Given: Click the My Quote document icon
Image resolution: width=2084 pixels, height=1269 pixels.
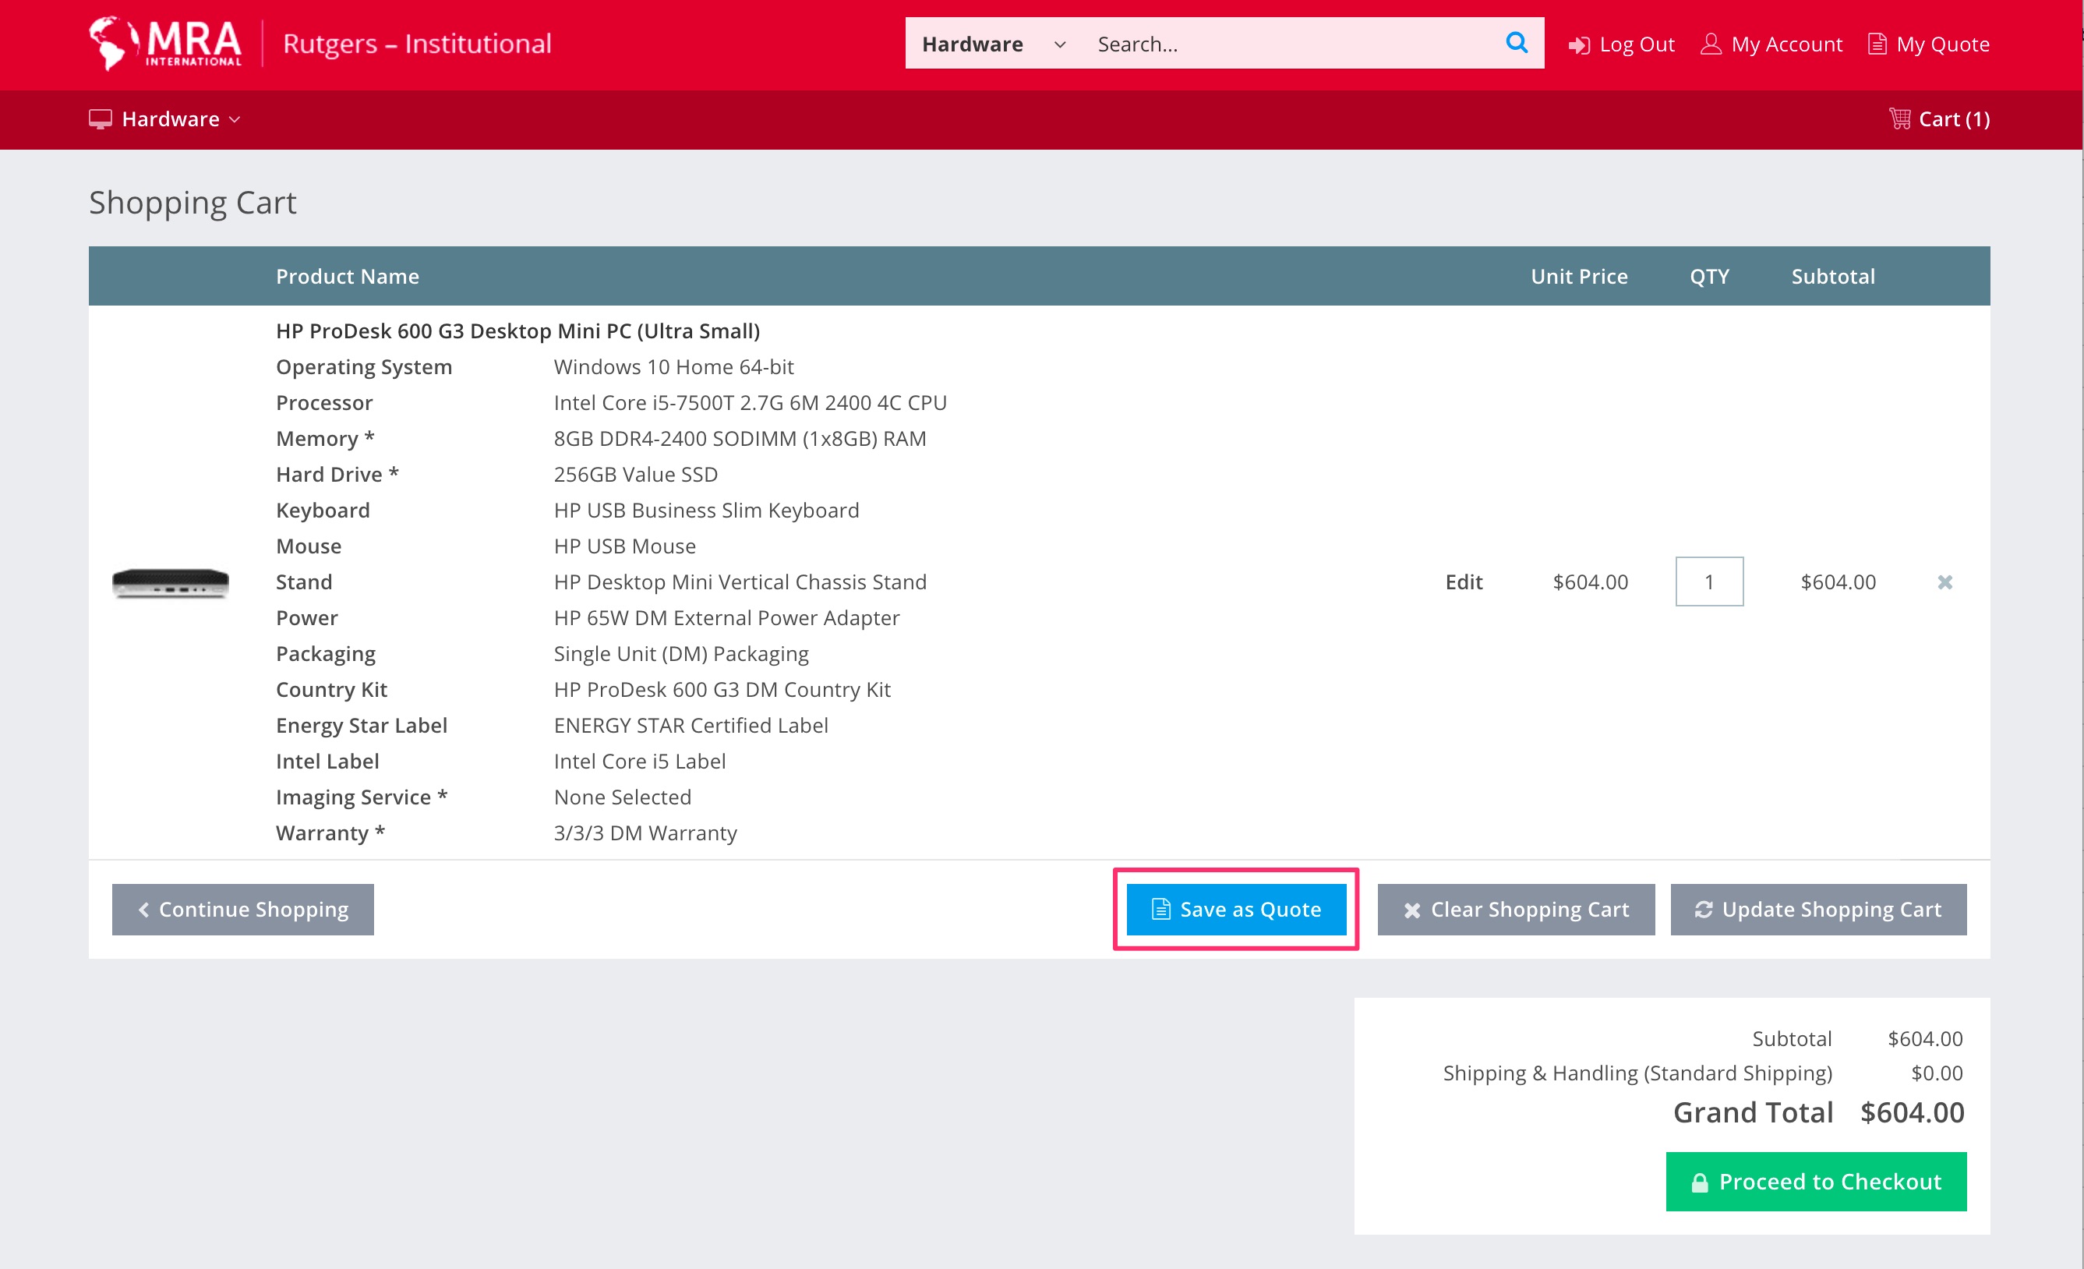Looking at the screenshot, I should (1877, 44).
